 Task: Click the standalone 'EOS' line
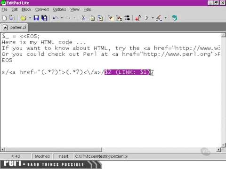[7, 60]
